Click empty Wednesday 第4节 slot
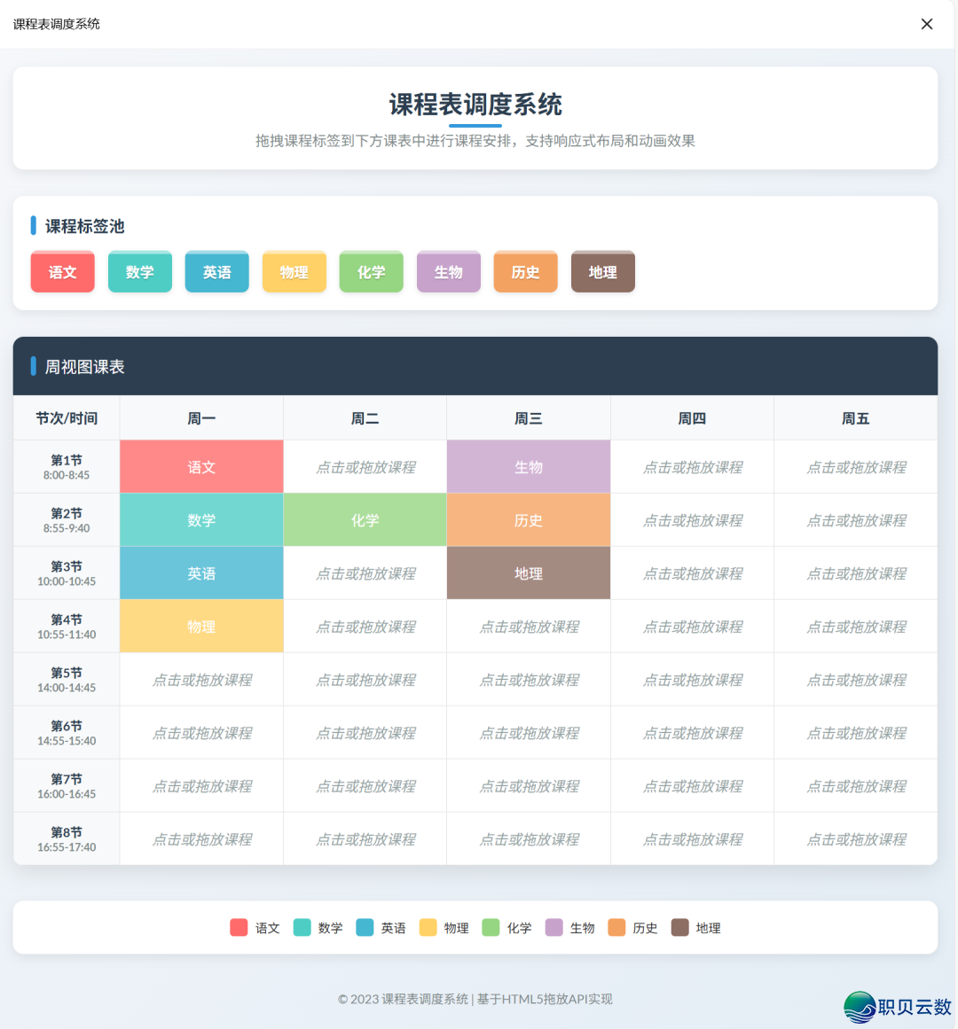Viewport: 958px width, 1029px height. coord(529,626)
